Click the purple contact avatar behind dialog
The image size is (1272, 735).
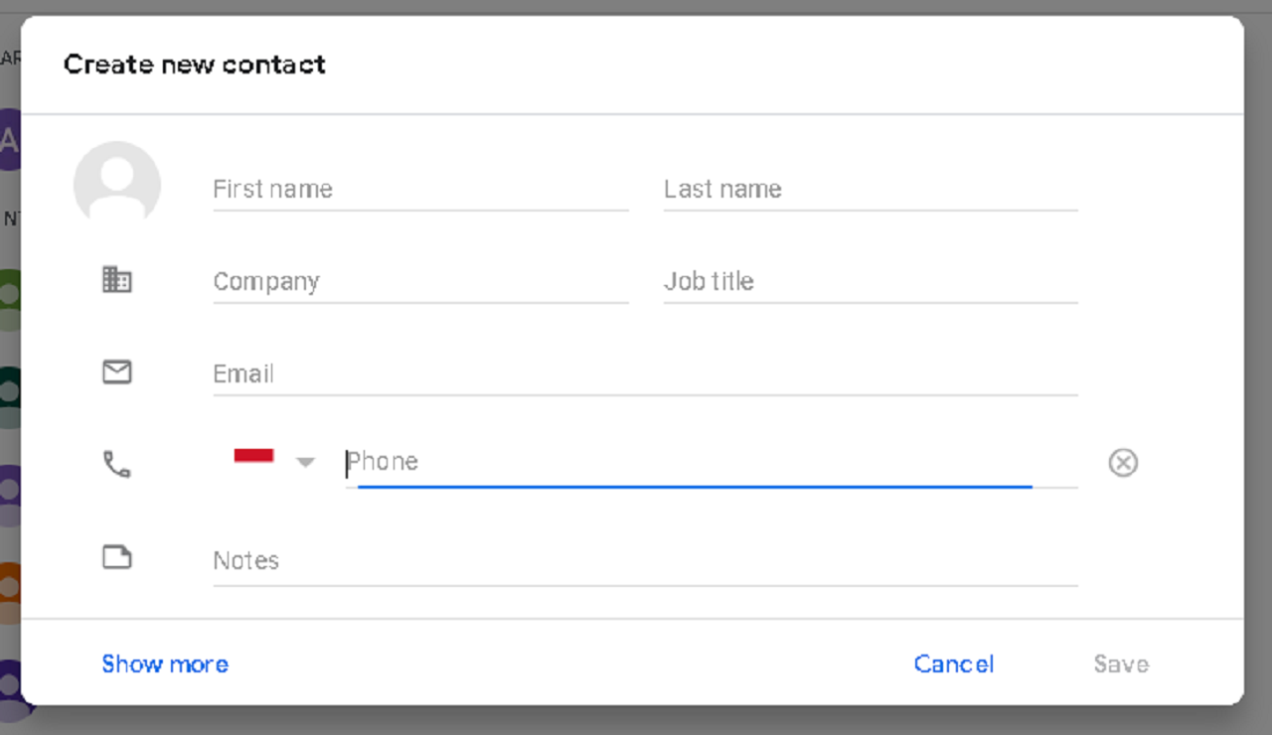pyautogui.click(x=9, y=139)
